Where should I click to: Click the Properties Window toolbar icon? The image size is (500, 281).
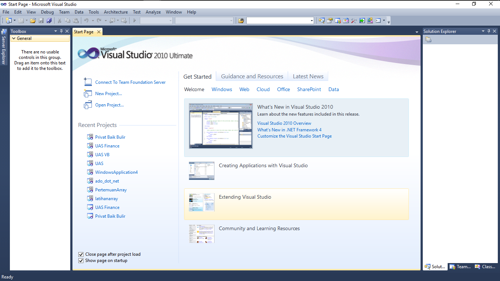(329, 20)
